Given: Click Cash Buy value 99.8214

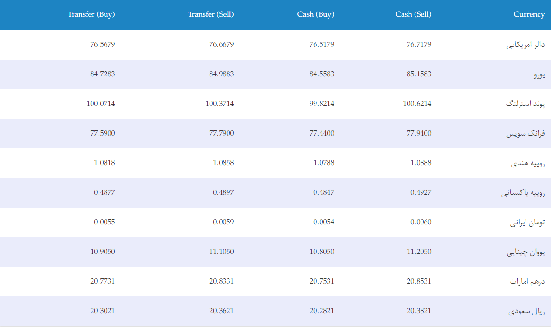Looking at the screenshot, I should [322, 104].
